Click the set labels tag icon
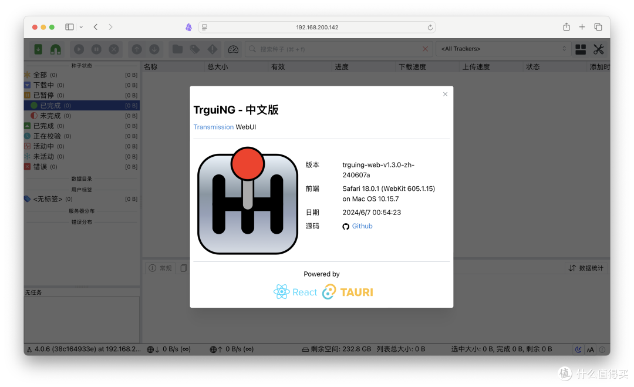 point(195,49)
